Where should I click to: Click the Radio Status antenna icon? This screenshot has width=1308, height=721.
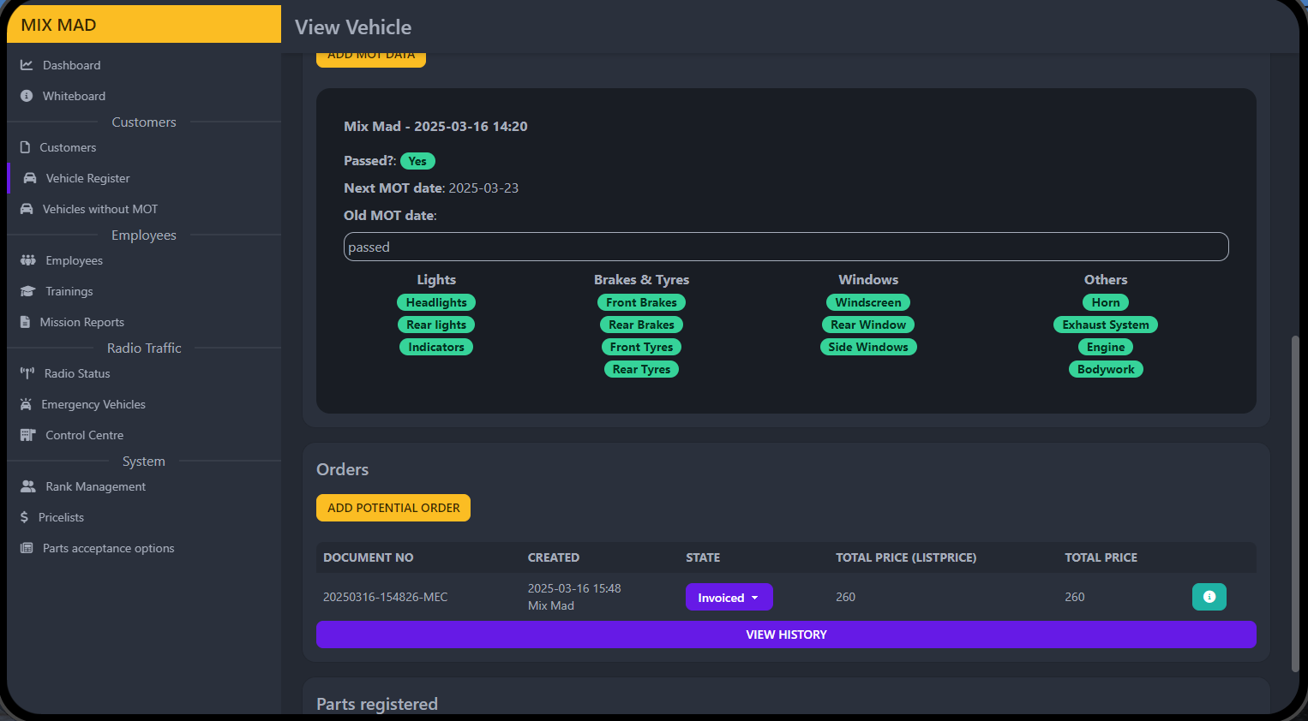[27, 373]
